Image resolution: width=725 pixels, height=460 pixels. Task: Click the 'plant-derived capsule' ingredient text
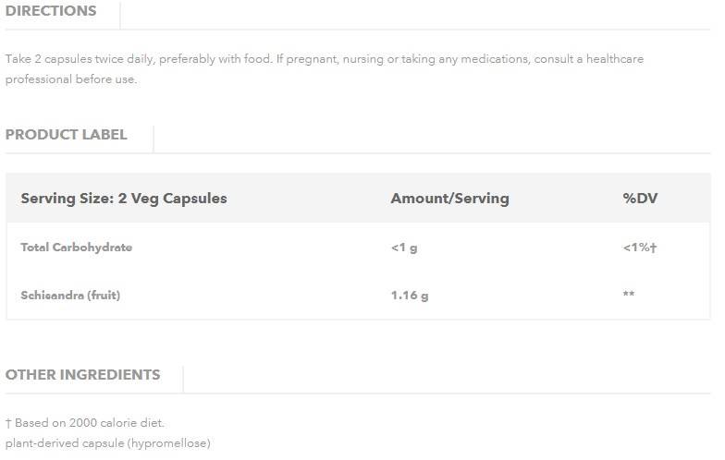point(65,443)
